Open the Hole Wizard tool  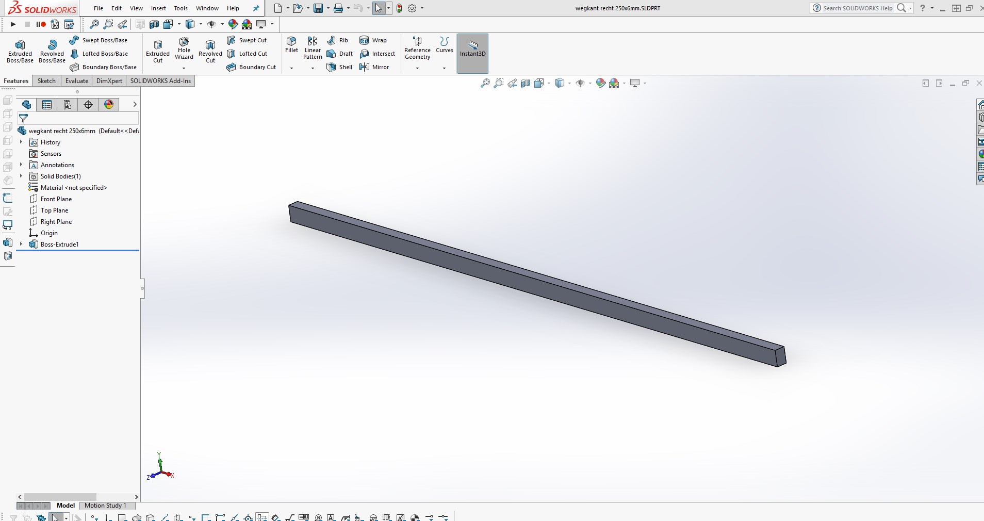click(x=184, y=49)
